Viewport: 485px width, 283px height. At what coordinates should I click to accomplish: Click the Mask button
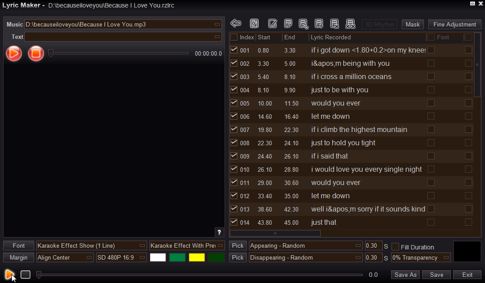coord(412,24)
